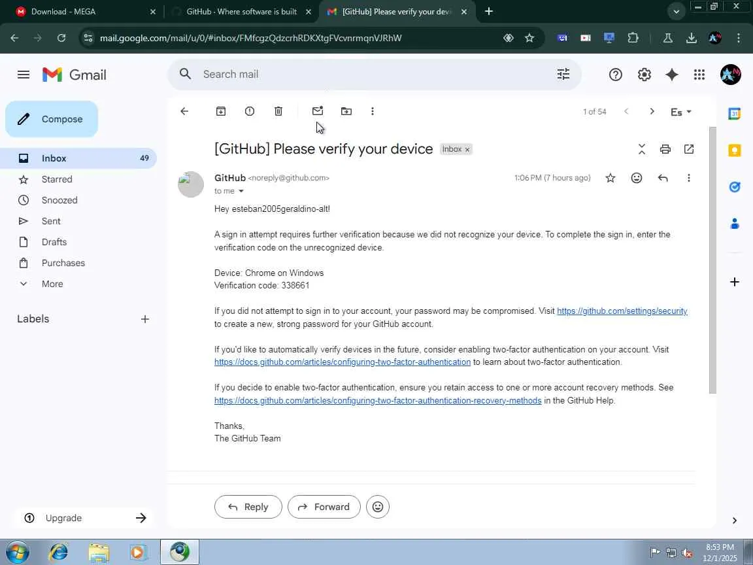This screenshot has width=753, height=565.
Task: Open a new browser tab
Action: point(489,12)
